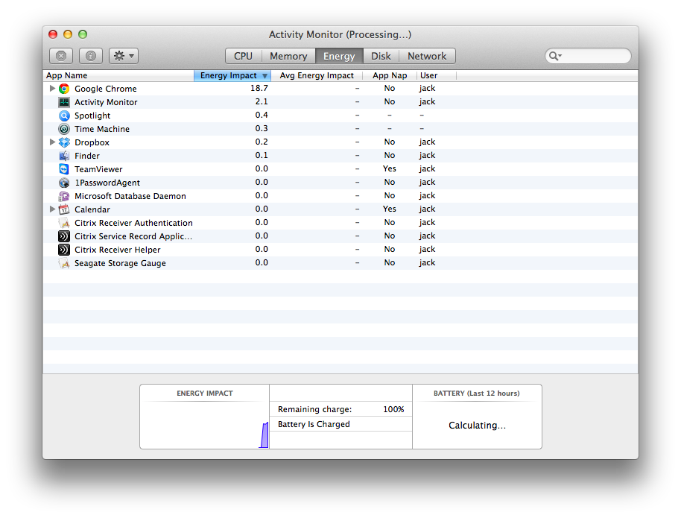This screenshot has height=518, width=681.
Task: Expand the Calendar process group
Action: [52, 209]
